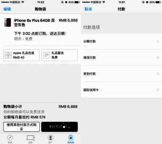Tap 取消 cancel on payment screen
This screenshot has height=144, width=162.
tap(88, 9)
